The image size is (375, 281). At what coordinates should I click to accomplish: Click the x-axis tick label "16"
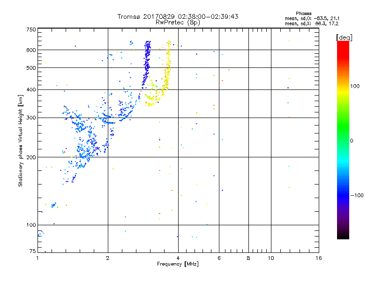(x=319, y=258)
